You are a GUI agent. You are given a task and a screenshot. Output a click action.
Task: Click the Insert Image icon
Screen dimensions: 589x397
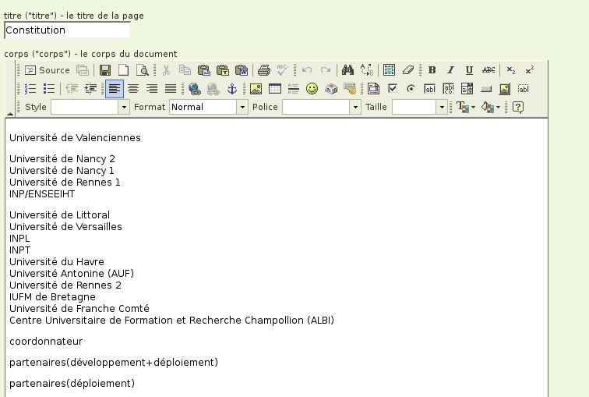tap(256, 89)
